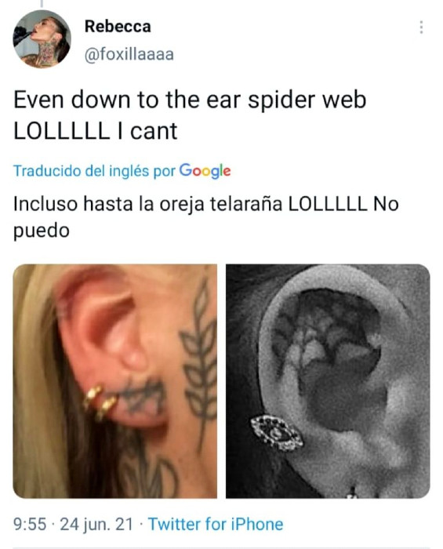Open Rebecca's round profile picture
The image size is (443, 549).
(42, 39)
